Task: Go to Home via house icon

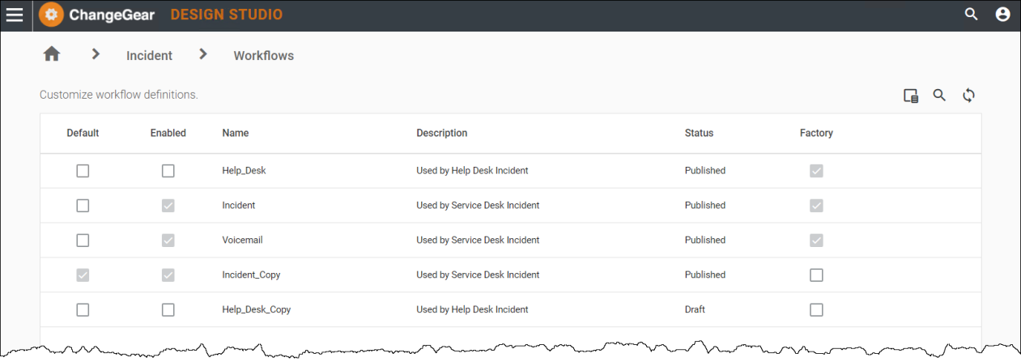Action: tap(52, 54)
